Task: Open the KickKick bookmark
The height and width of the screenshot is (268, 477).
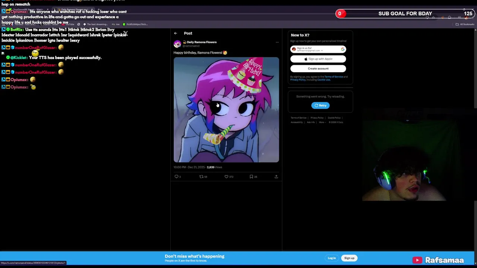Action: tap(135, 24)
